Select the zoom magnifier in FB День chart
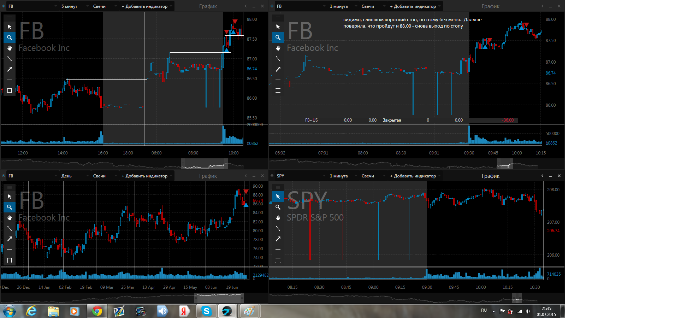This screenshot has width=675, height=322. (x=10, y=207)
